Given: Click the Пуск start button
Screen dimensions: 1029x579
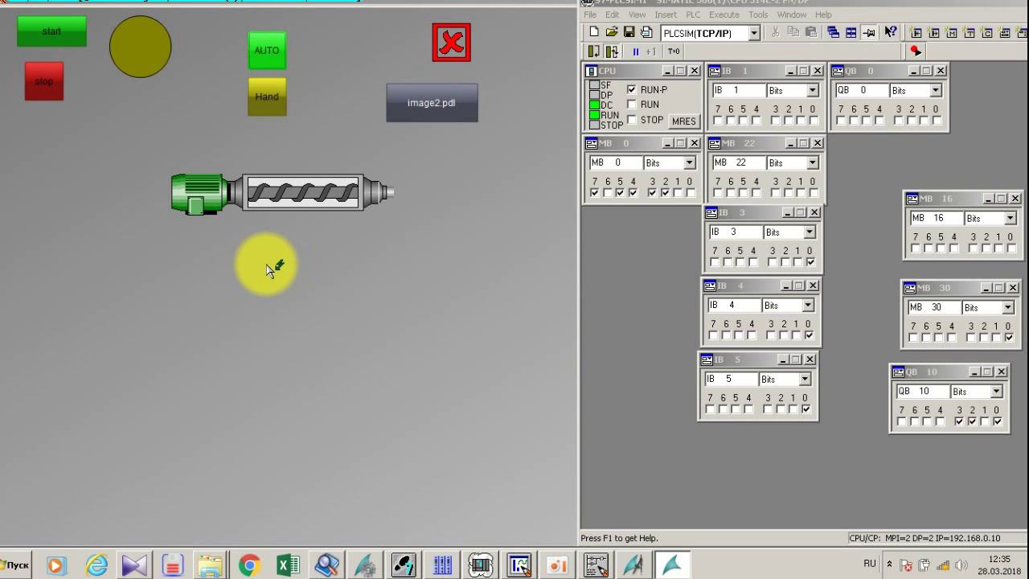Looking at the screenshot, I should 16,565.
